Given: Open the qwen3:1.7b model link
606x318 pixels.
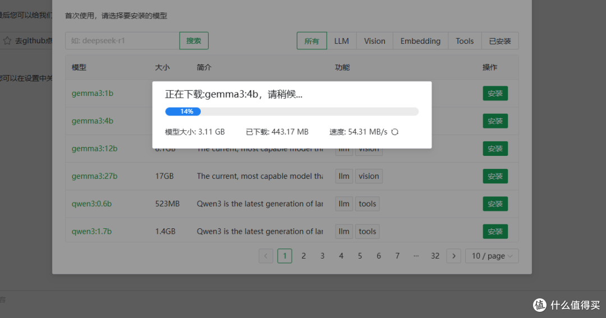Looking at the screenshot, I should pyautogui.click(x=91, y=232).
